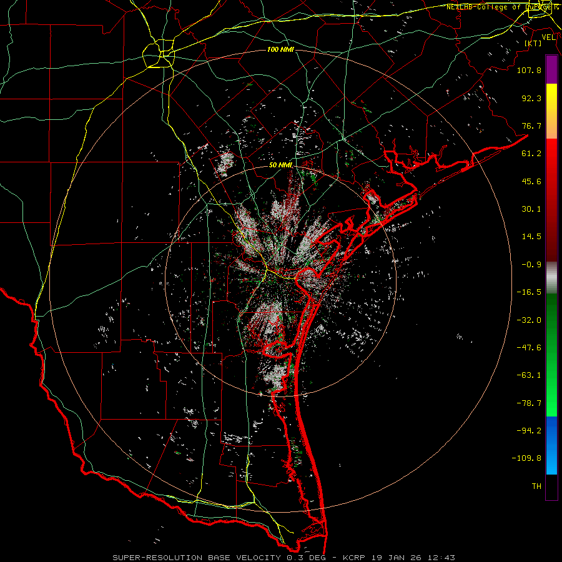
Task: Select the -47.6 velocity scale value
Action: click(529, 348)
